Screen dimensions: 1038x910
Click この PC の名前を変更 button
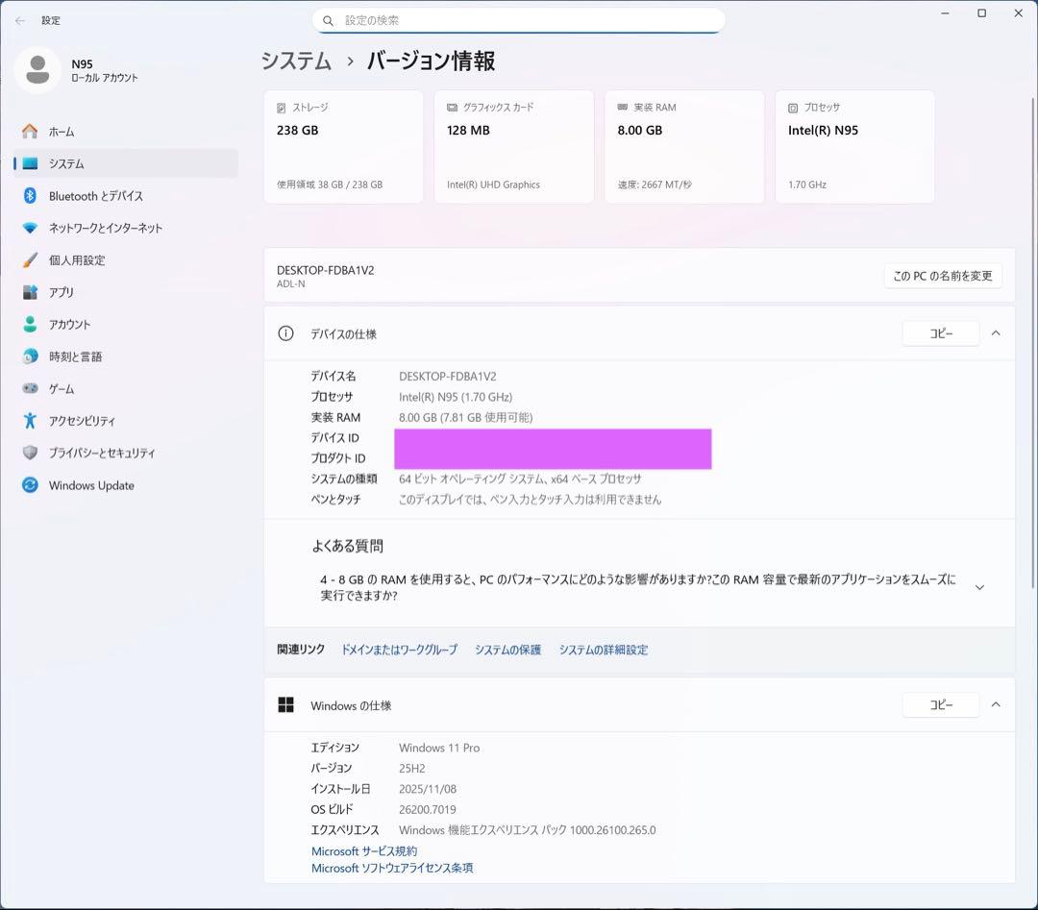coord(943,276)
